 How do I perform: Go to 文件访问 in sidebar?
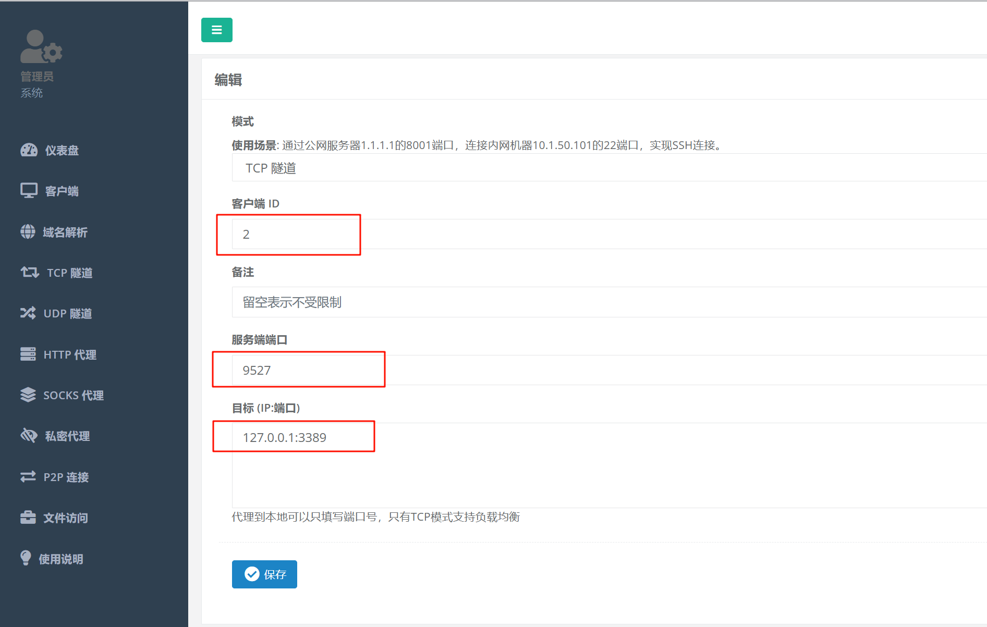[65, 518]
